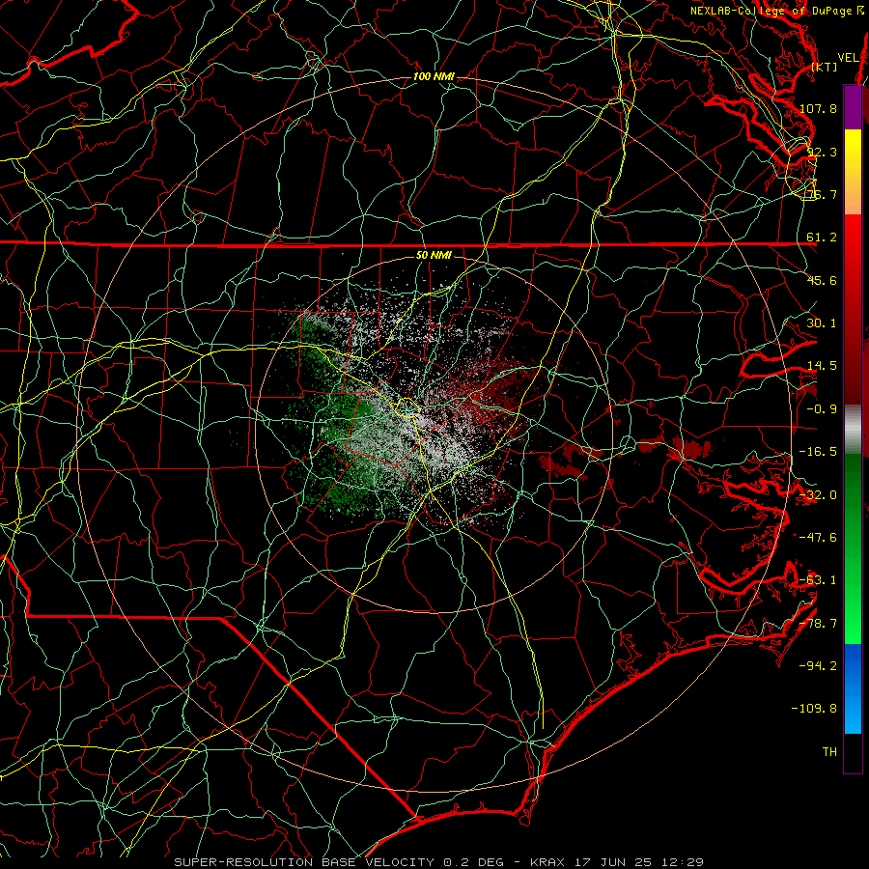Click the "SUPER-RESOLUTION BASE VELOCITY" caption text

304,862
